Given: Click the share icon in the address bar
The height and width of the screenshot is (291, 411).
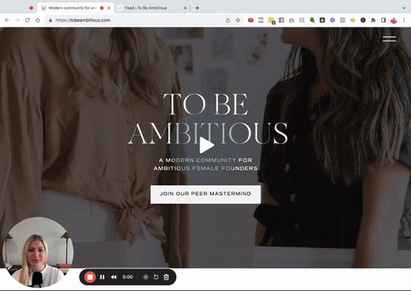Looking at the screenshot, I should click(228, 20).
